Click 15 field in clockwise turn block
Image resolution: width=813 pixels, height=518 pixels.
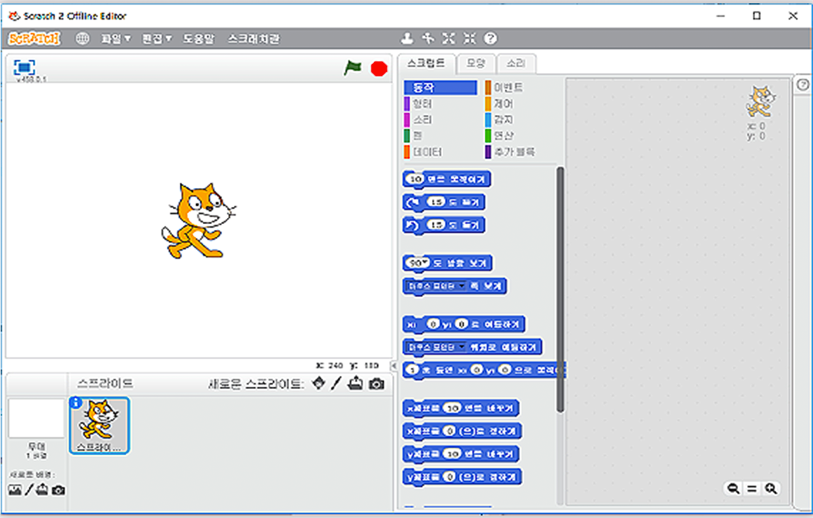[x=436, y=203]
